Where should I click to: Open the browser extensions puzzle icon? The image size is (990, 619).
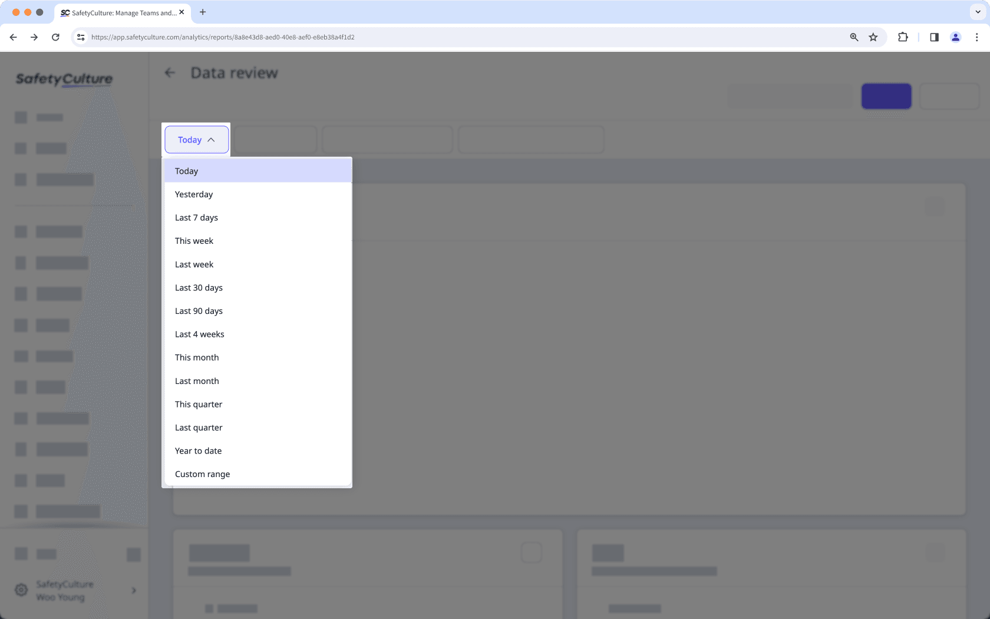coord(902,37)
